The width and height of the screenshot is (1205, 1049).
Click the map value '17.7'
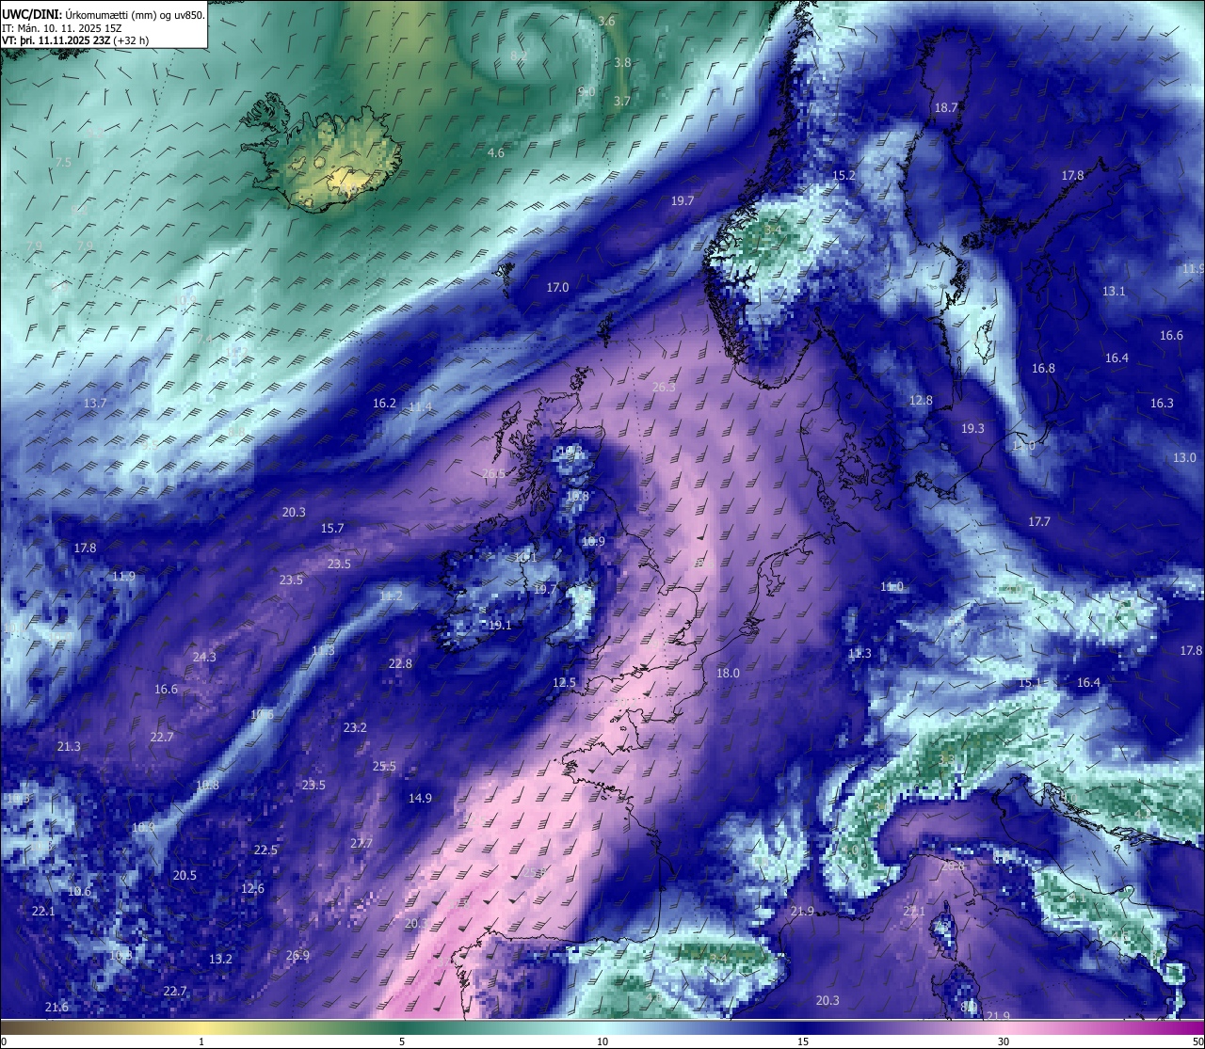1039,521
